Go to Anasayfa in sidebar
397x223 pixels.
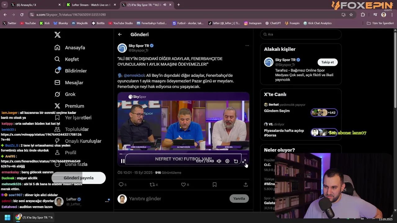coord(70,48)
